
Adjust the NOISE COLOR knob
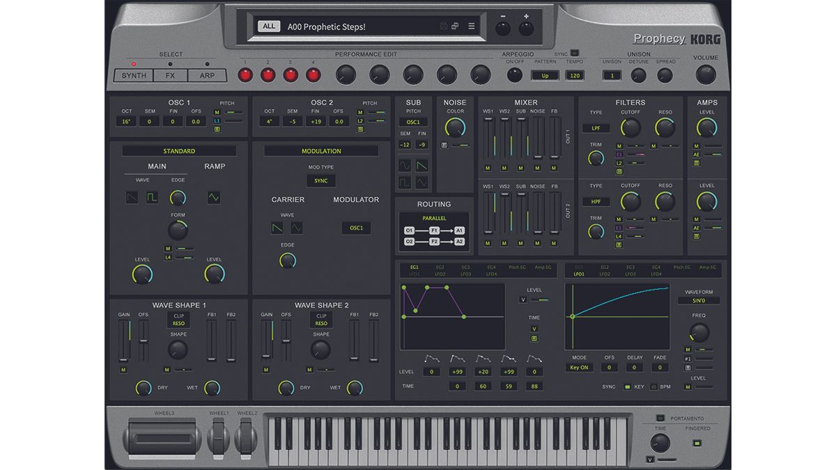(x=455, y=127)
